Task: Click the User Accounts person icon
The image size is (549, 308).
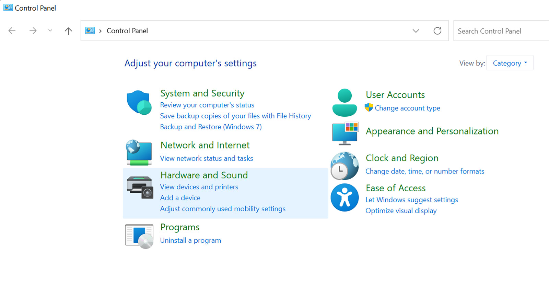Action: 344,102
